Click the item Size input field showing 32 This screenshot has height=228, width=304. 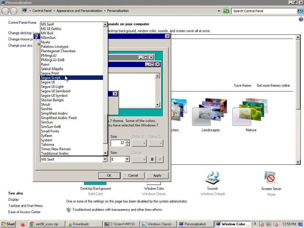tap(118, 143)
